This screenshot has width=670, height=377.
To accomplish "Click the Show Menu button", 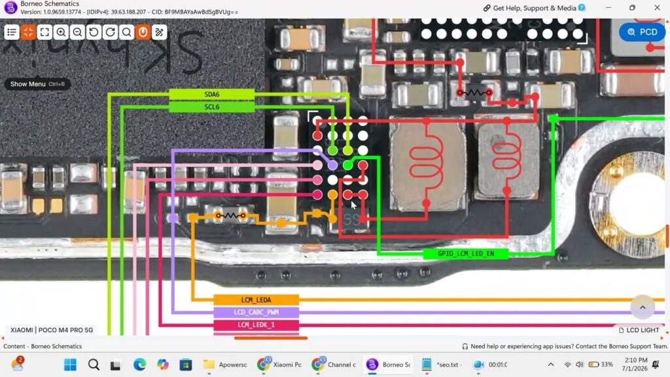I will 37,84.
